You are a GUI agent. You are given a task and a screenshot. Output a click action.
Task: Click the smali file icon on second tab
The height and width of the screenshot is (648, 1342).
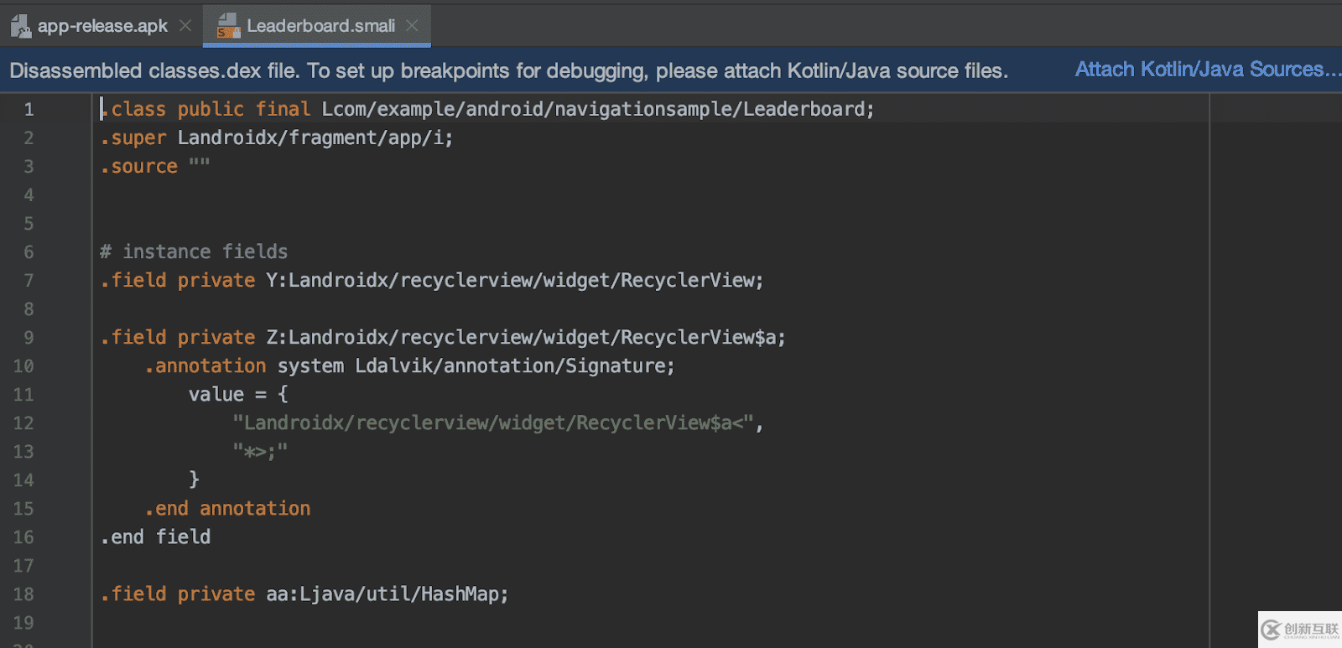[228, 26]
